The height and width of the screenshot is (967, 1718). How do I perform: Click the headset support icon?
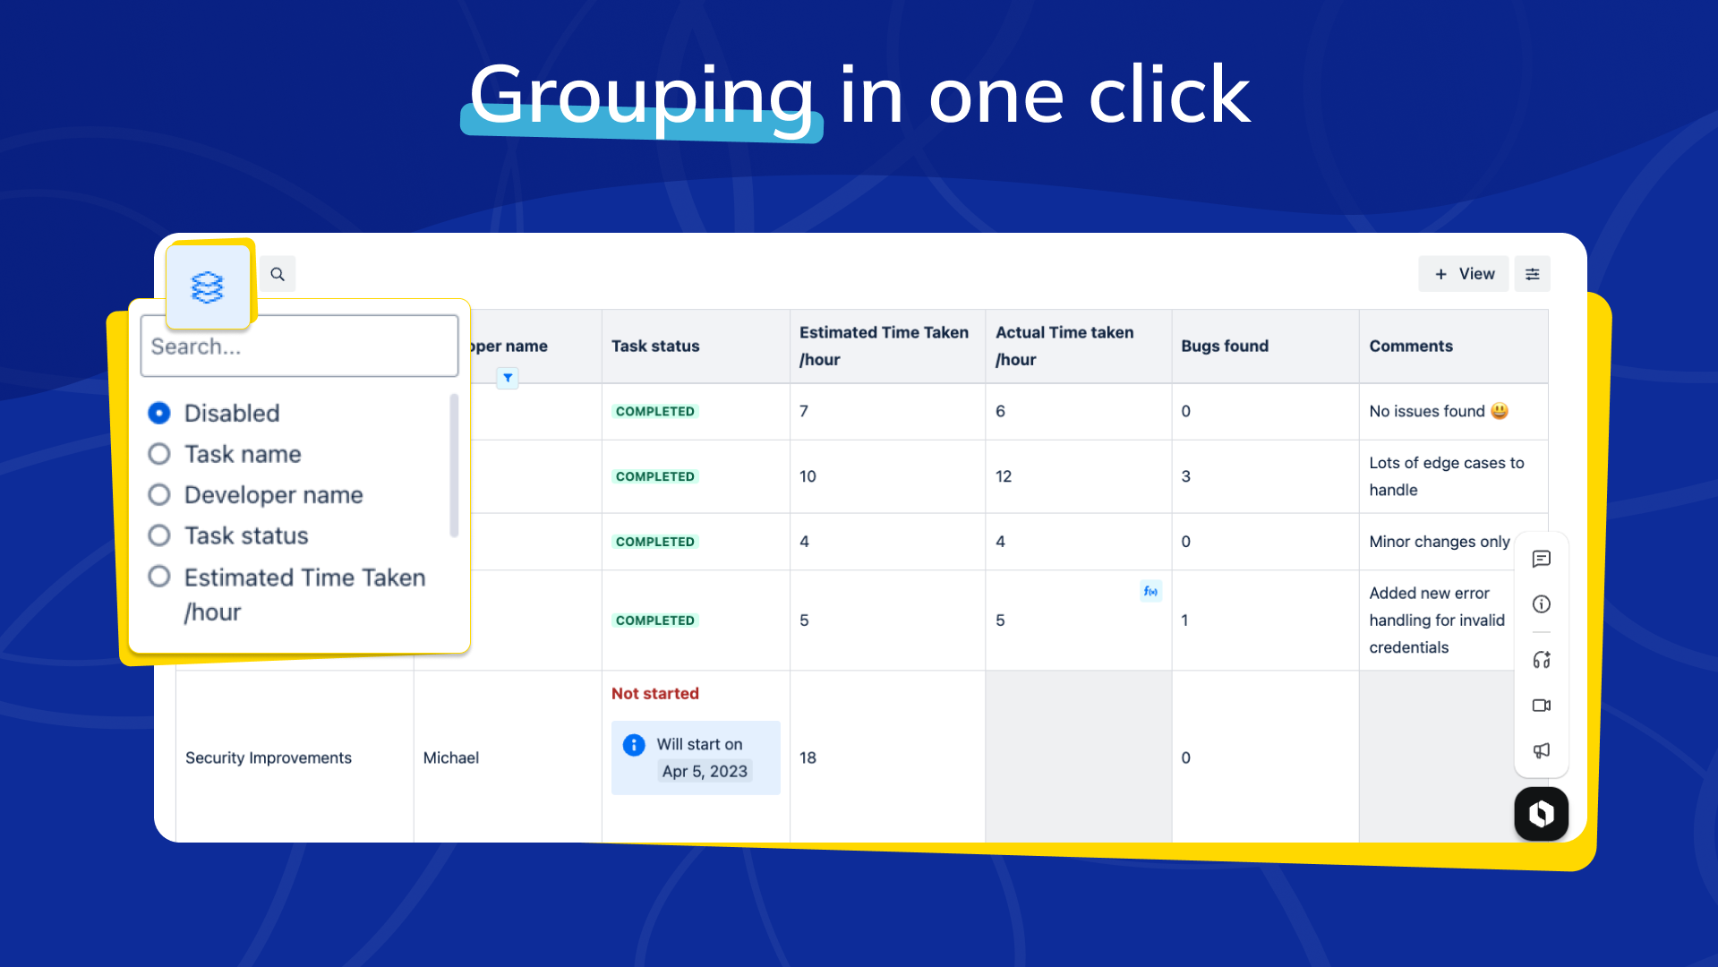point(1541,660)
